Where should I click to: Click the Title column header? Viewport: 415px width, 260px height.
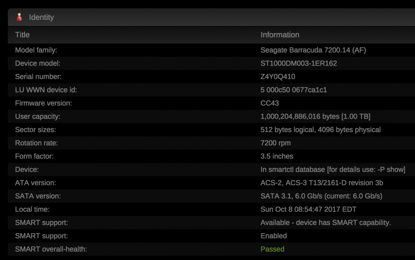(x=22, y=35)
